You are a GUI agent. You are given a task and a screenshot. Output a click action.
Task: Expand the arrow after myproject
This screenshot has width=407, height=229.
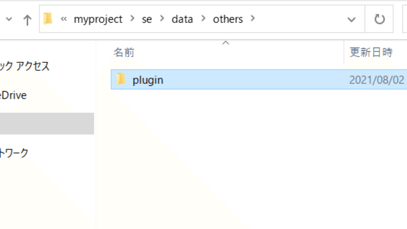click(x=132, y=19)
